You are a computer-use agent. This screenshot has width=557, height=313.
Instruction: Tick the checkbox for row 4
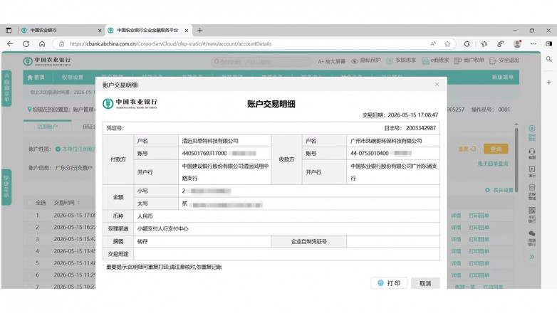pos(30,251)
